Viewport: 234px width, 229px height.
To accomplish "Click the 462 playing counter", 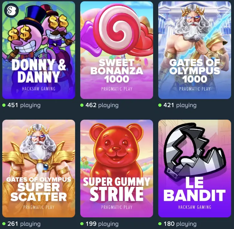I will pyautogui.click(x=100, y=105).
